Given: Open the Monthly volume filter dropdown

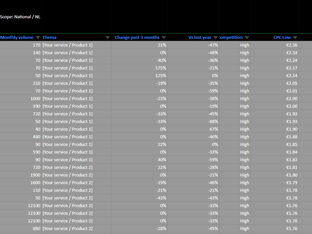Looking at the screenshot, I should (x=38, y=38).
